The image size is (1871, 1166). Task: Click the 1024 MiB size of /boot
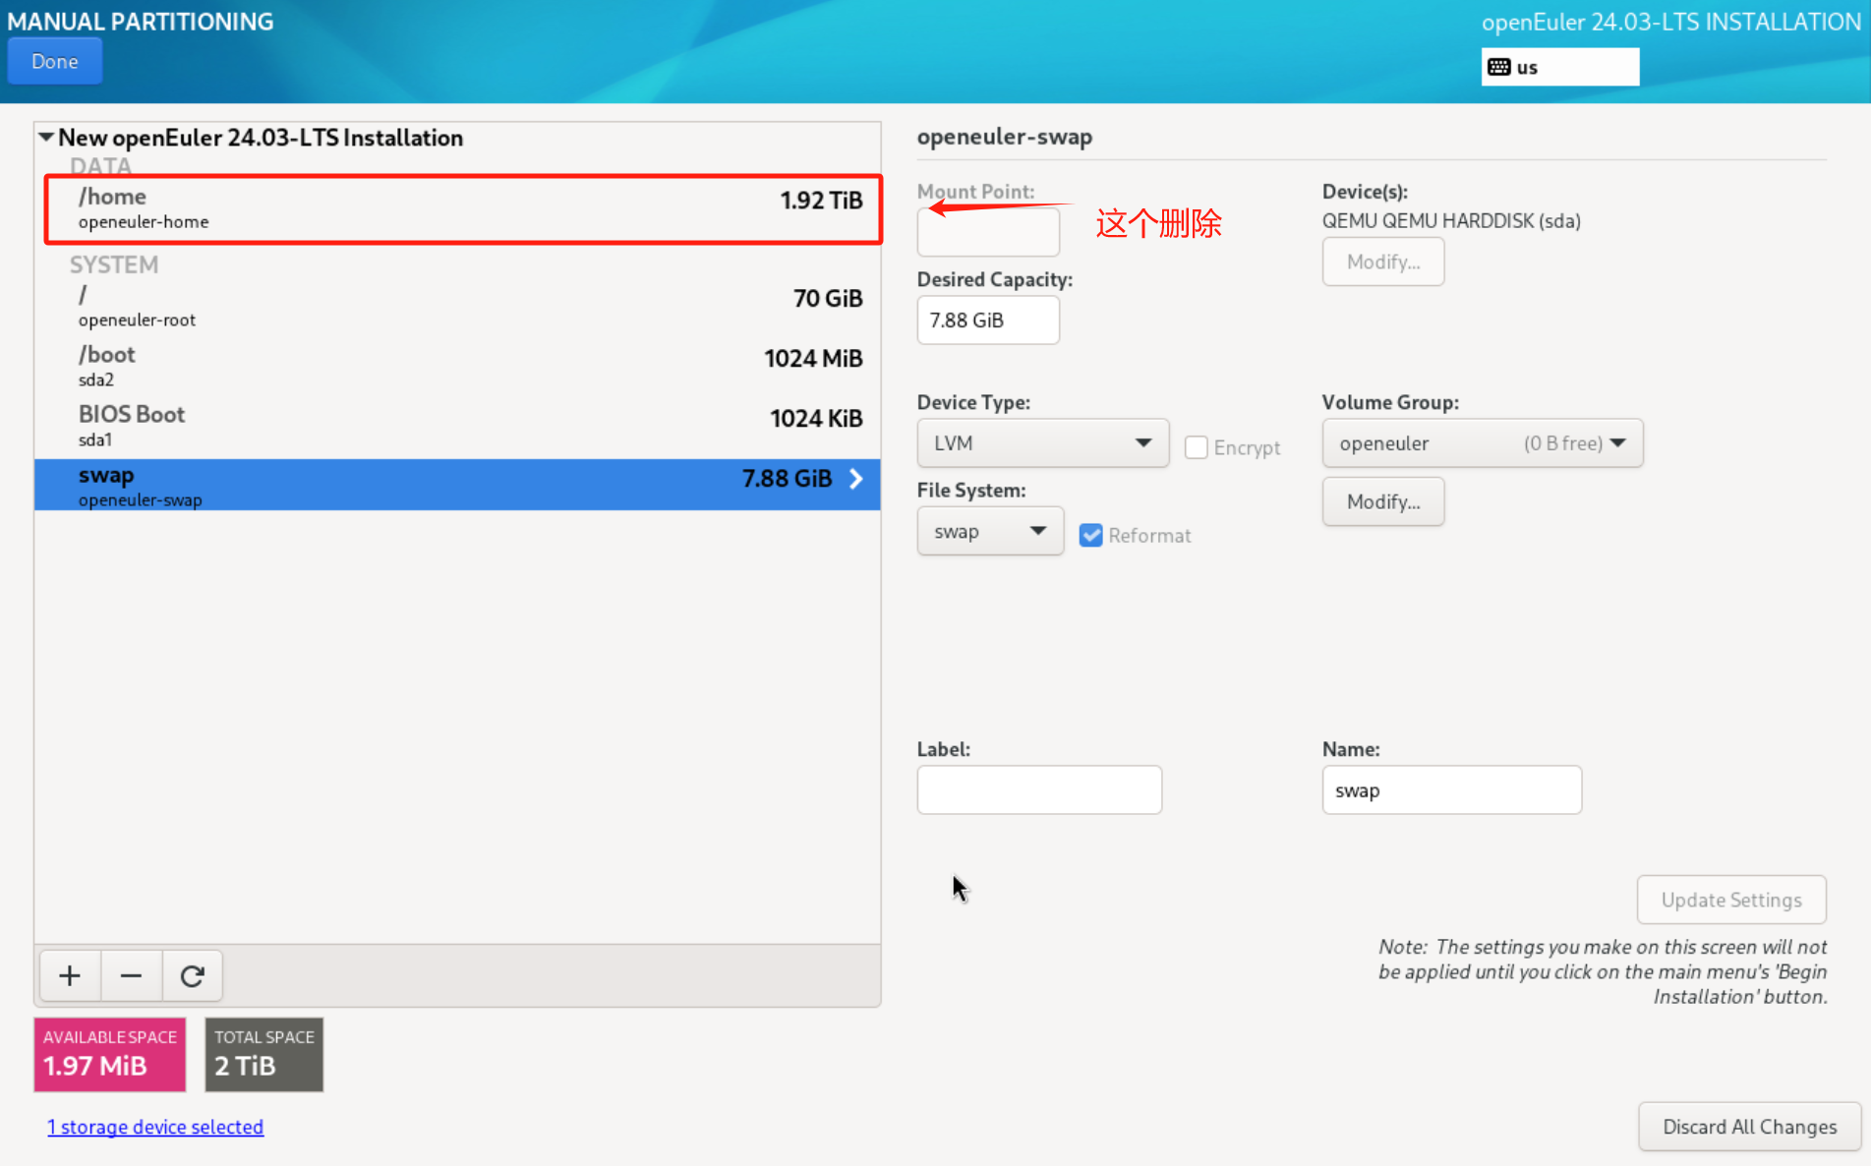click(x=813, y=359)
